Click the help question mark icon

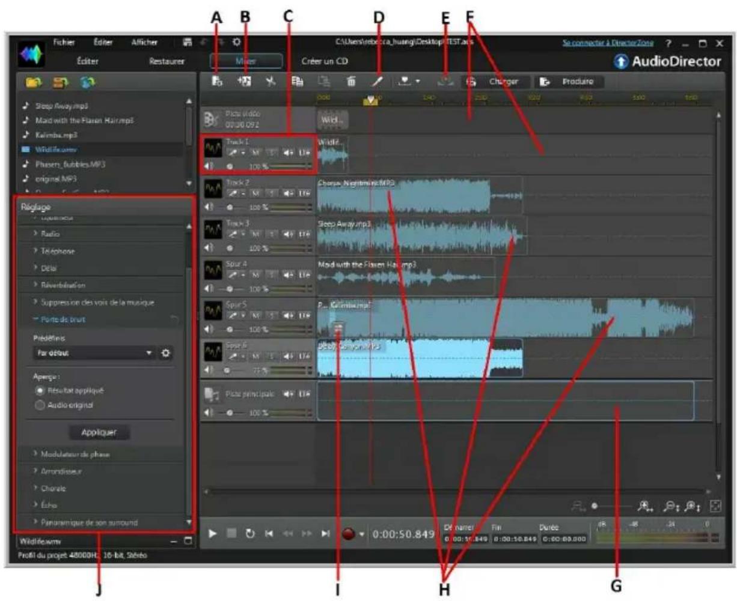(668, 44)
